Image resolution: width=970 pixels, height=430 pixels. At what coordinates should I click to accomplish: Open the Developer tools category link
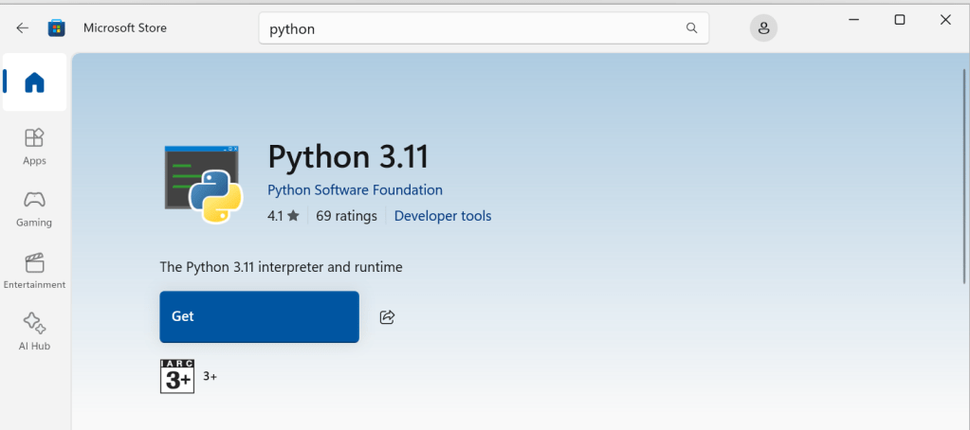click(443, 216)
